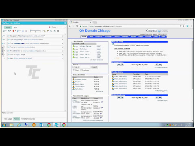Bookmark the page with the star icon
The height and width of the screenshot is (146, 195).
coord(184,26)
